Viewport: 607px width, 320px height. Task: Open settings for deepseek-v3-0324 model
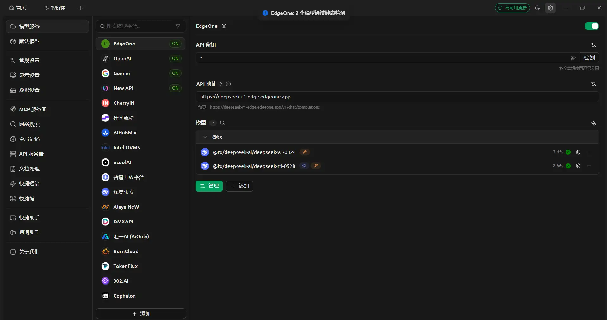578,152
